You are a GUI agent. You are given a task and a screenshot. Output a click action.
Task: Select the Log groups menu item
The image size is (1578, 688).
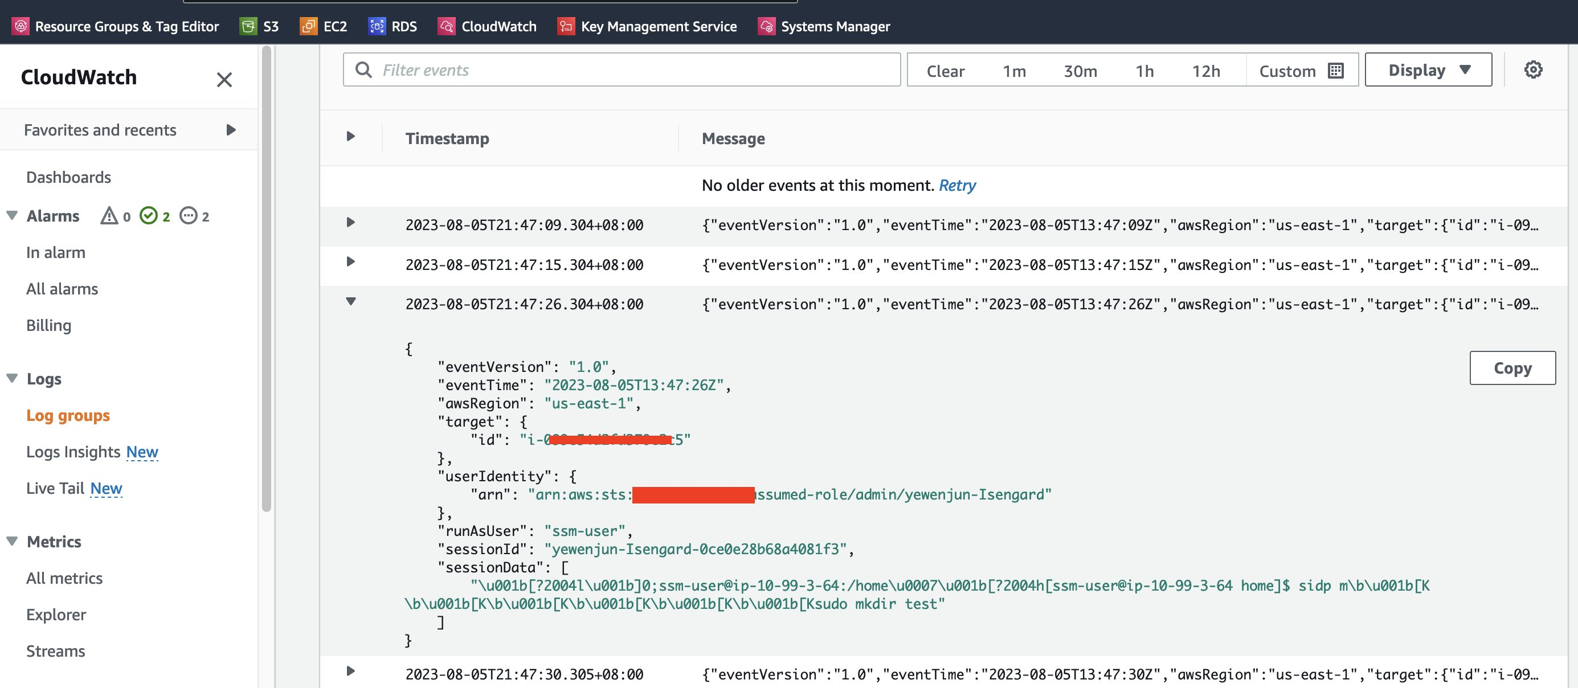click(x=67, y=413)
